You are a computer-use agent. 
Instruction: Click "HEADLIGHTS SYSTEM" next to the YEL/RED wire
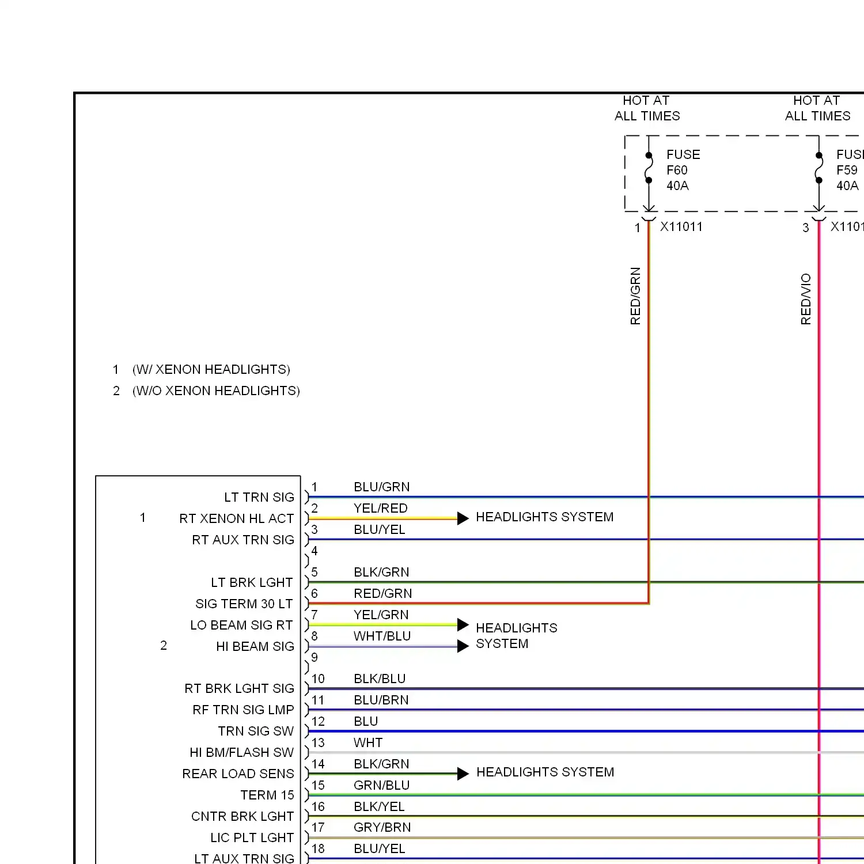(x=545, y=517)
